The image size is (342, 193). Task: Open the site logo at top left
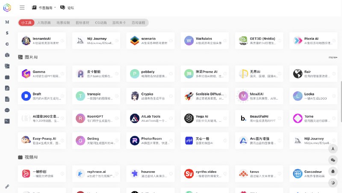[7, 8]
